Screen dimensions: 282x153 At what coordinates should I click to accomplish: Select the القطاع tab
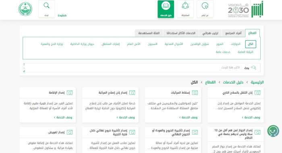(x=252, y=33)
